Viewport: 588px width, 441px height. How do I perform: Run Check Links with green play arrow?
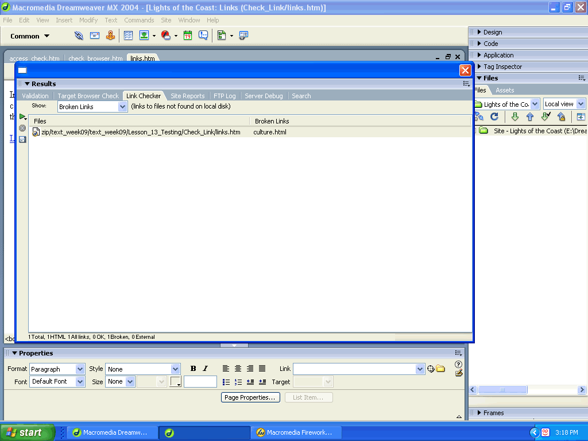pos(22,117)
